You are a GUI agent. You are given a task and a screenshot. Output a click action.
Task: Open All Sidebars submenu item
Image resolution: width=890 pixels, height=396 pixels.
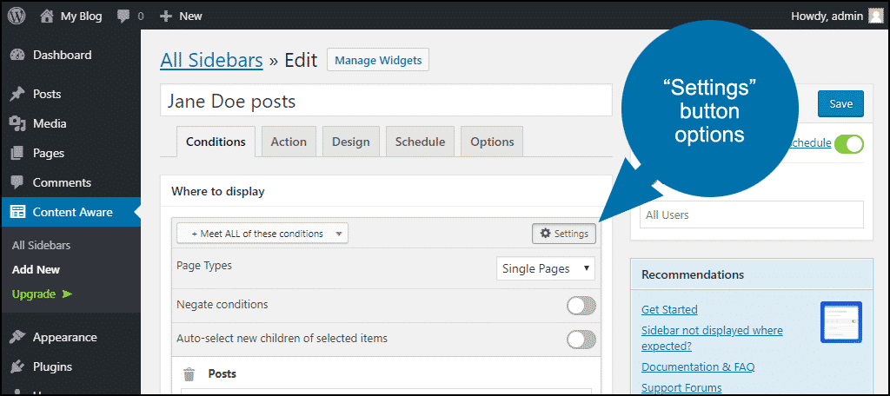click(41, 246)
